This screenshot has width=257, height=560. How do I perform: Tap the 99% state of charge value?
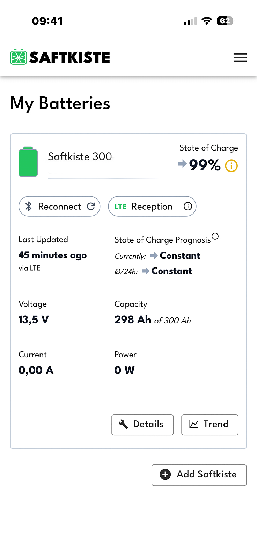point(205,165)
